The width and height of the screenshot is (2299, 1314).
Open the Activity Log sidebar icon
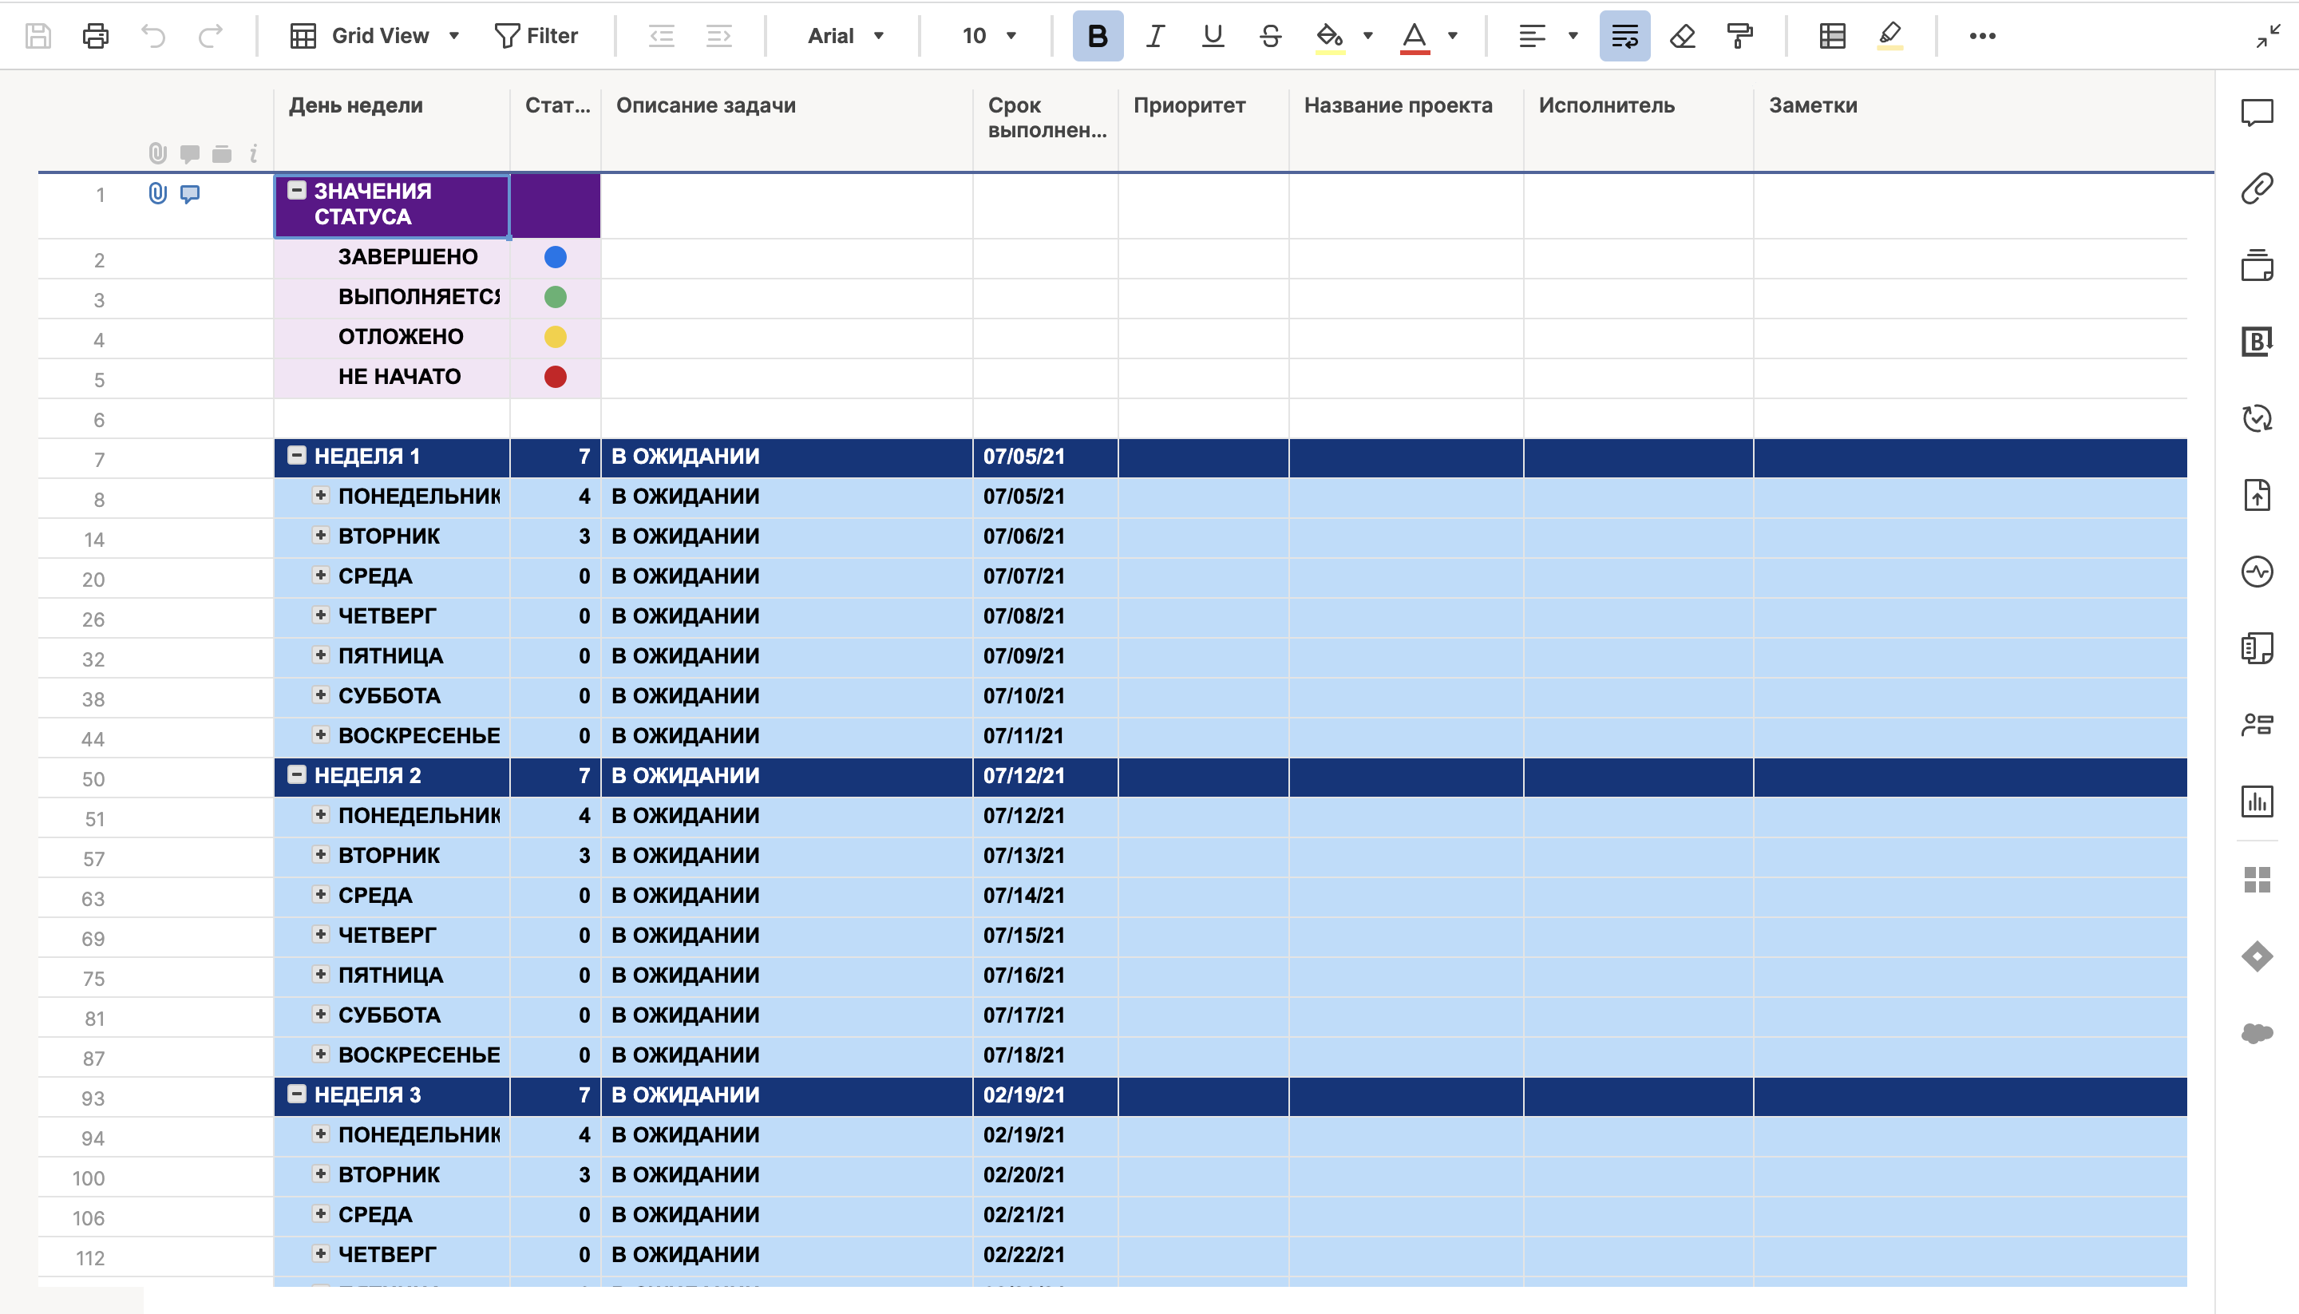point(2257,572)
